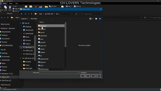Click the Search bin field
161x91 pixels.
[91, 14]
